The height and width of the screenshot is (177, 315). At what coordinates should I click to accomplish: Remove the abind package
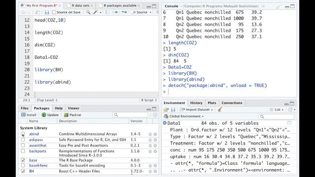155,134
